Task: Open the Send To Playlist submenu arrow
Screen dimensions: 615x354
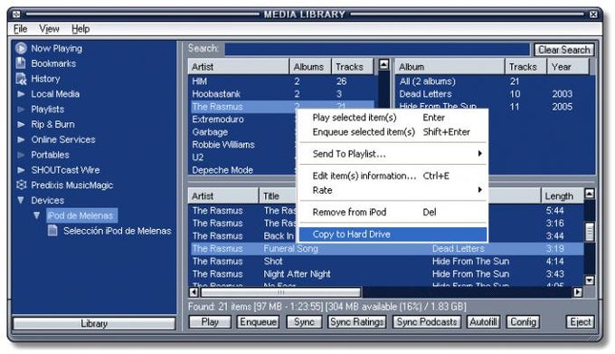Action: click(479, 153)
